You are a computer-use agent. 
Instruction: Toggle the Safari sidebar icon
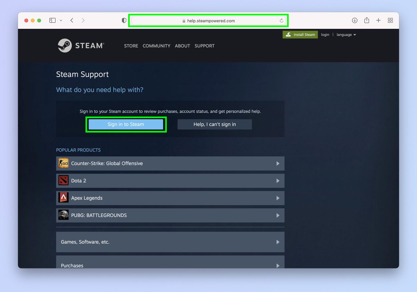coord(52,20)
